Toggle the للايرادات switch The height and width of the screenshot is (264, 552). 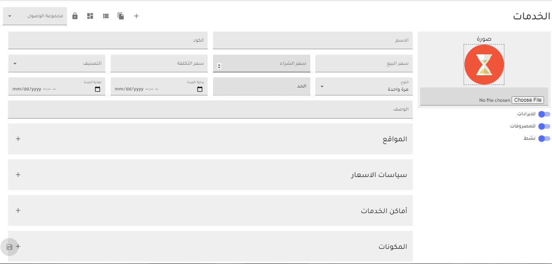544,114
